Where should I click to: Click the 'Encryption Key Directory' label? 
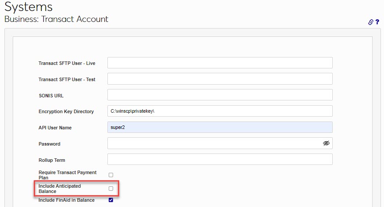pos(66,111)
